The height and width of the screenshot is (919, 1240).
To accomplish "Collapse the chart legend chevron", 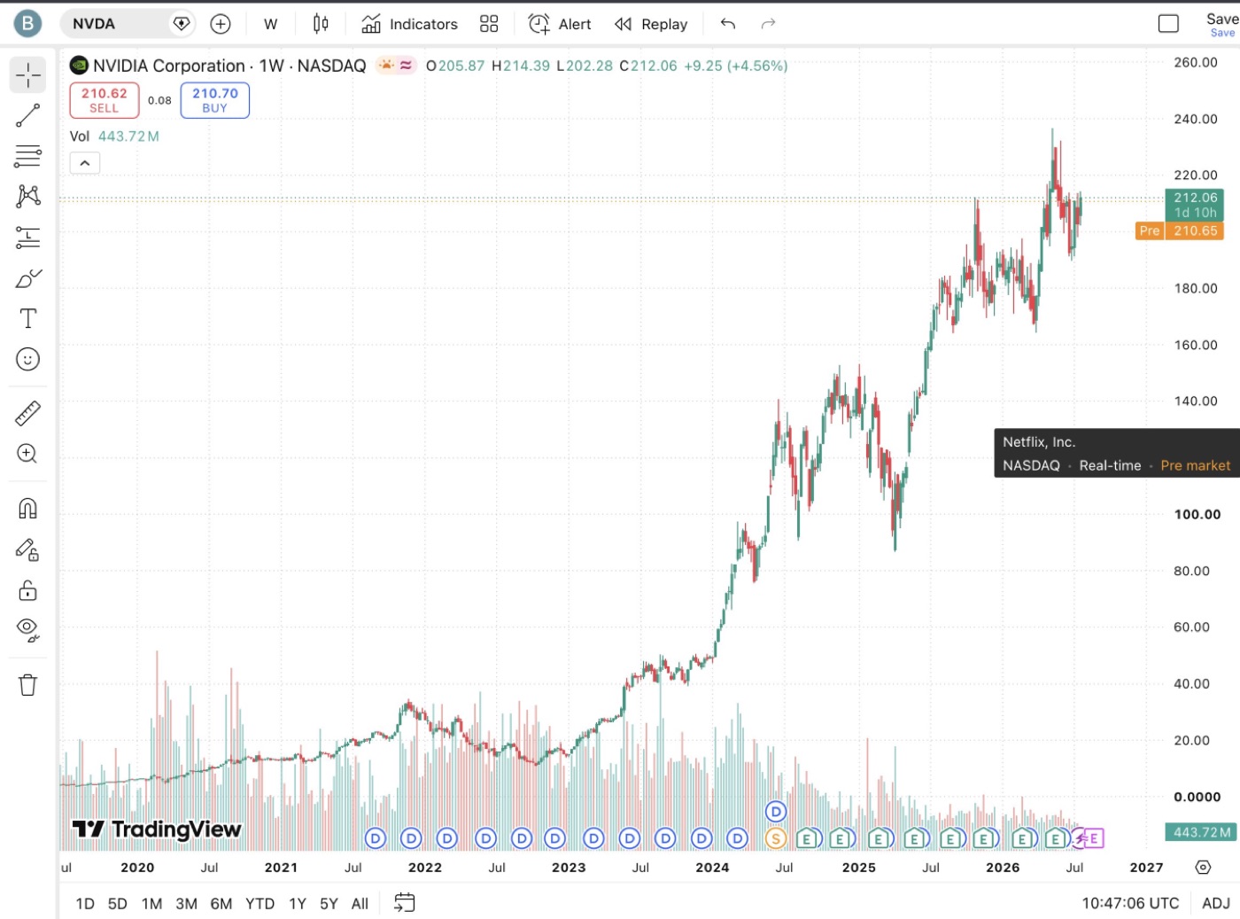I will [85, 163].
